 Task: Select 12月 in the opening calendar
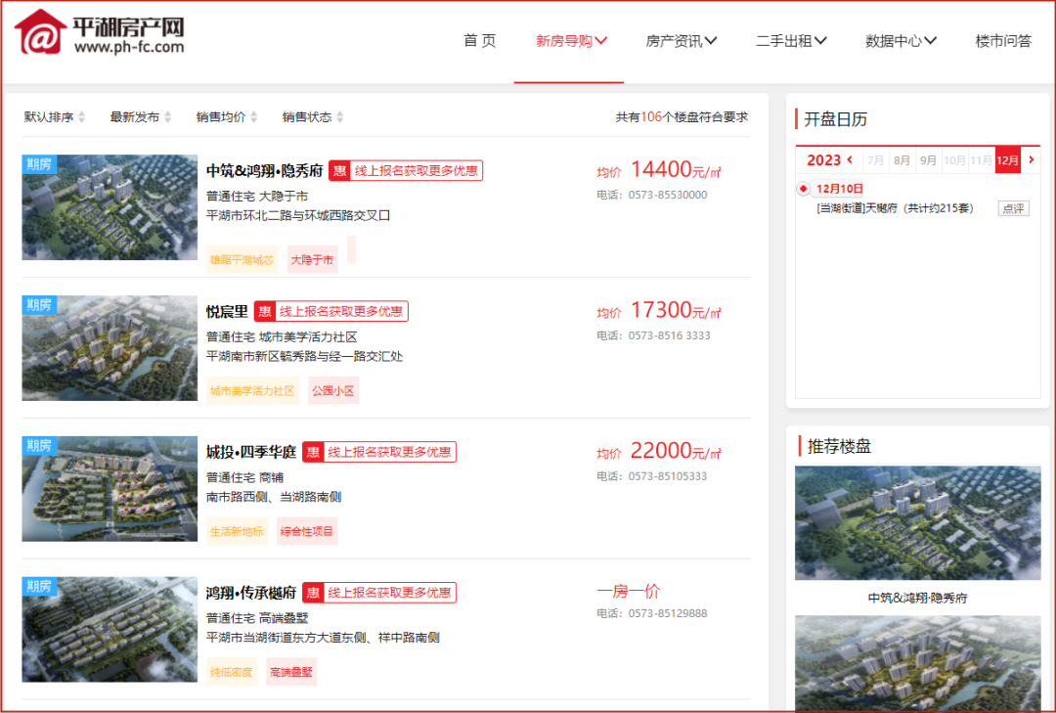(x=1007, y=160)
